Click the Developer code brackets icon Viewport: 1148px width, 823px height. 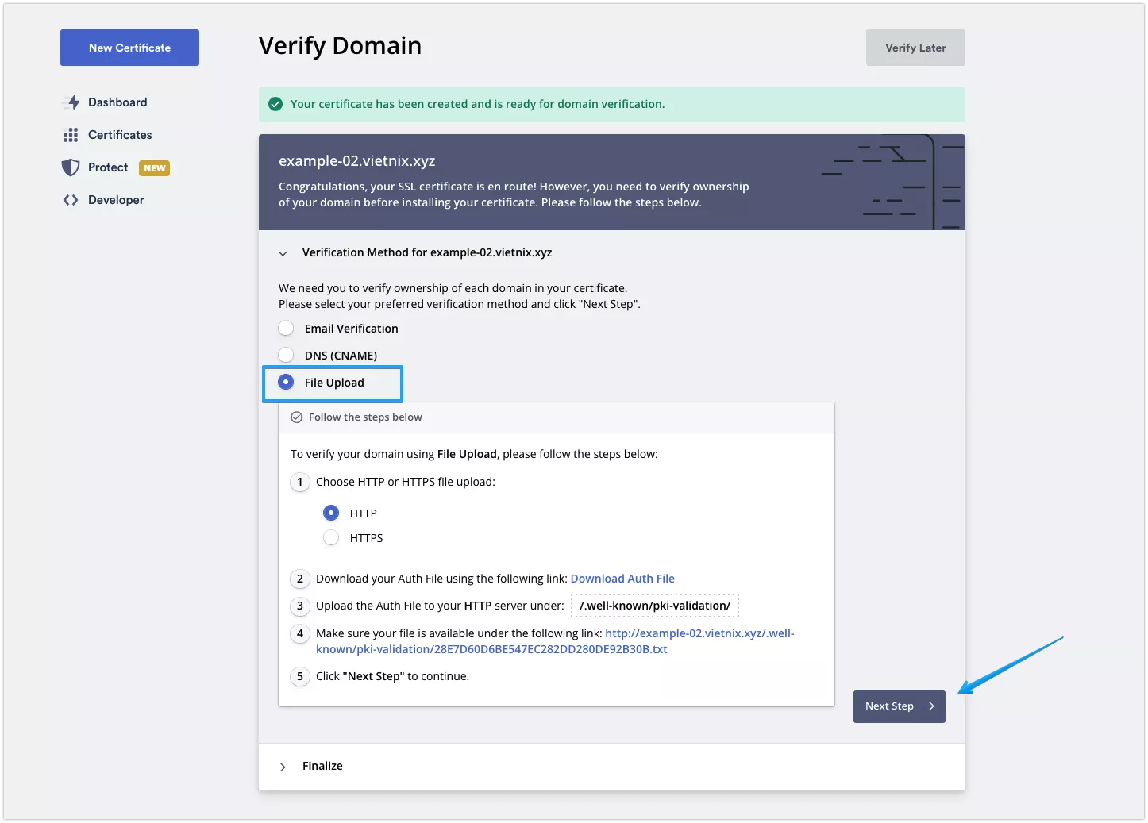point(71,200)
